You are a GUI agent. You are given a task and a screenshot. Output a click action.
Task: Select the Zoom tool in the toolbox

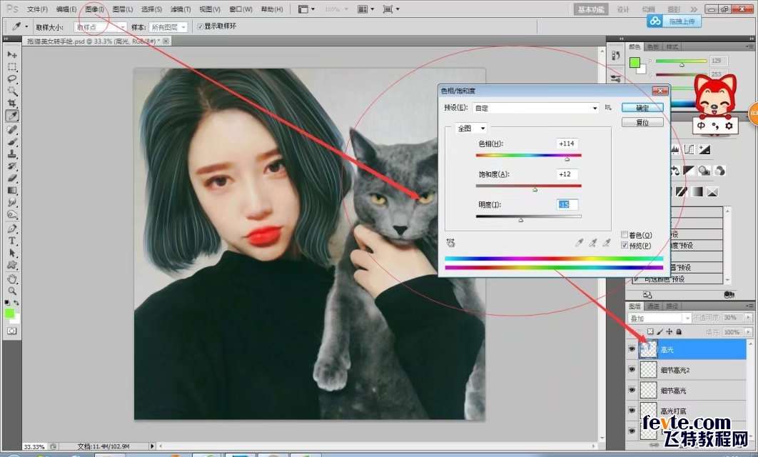coord(12,291)
